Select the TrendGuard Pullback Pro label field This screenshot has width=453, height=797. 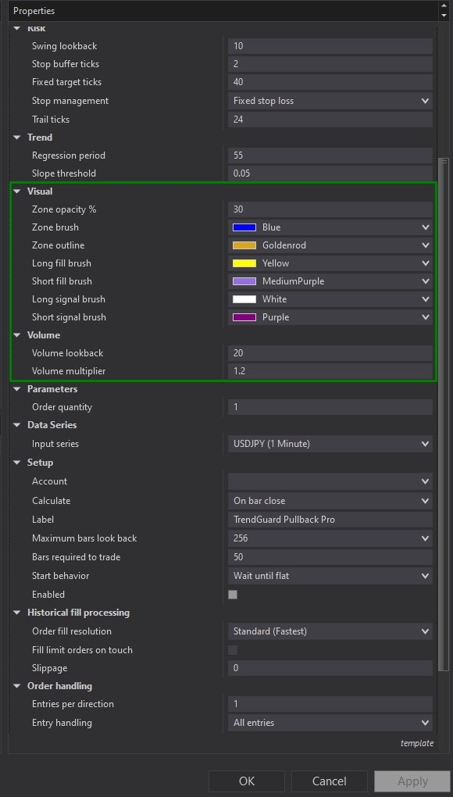point(329,519)
